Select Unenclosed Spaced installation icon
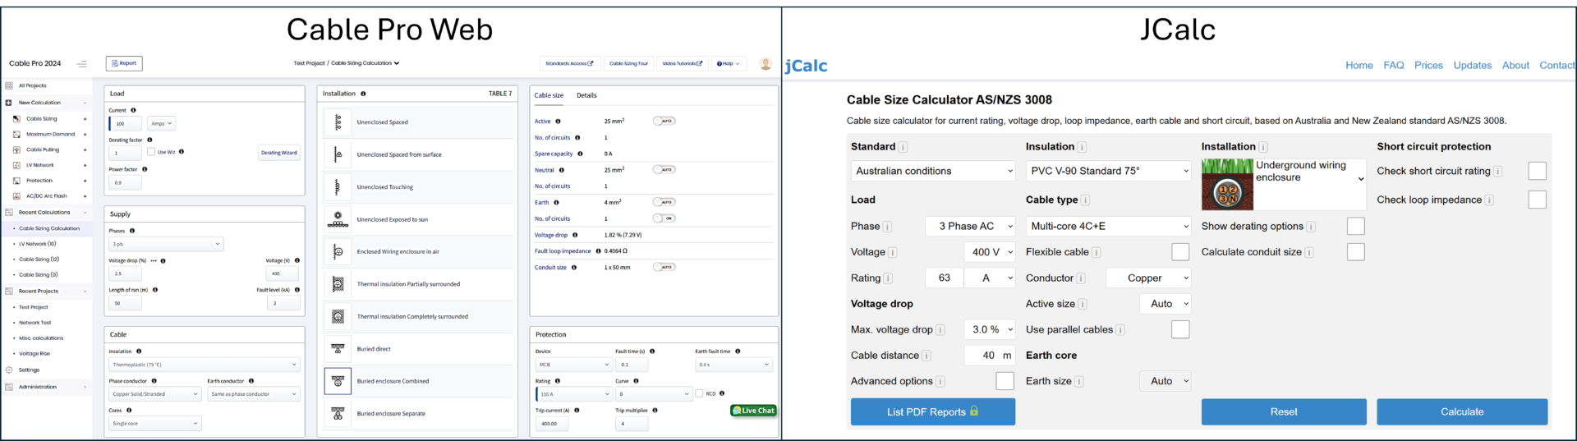Screen dimensions: 1577x441 [338, 122]
